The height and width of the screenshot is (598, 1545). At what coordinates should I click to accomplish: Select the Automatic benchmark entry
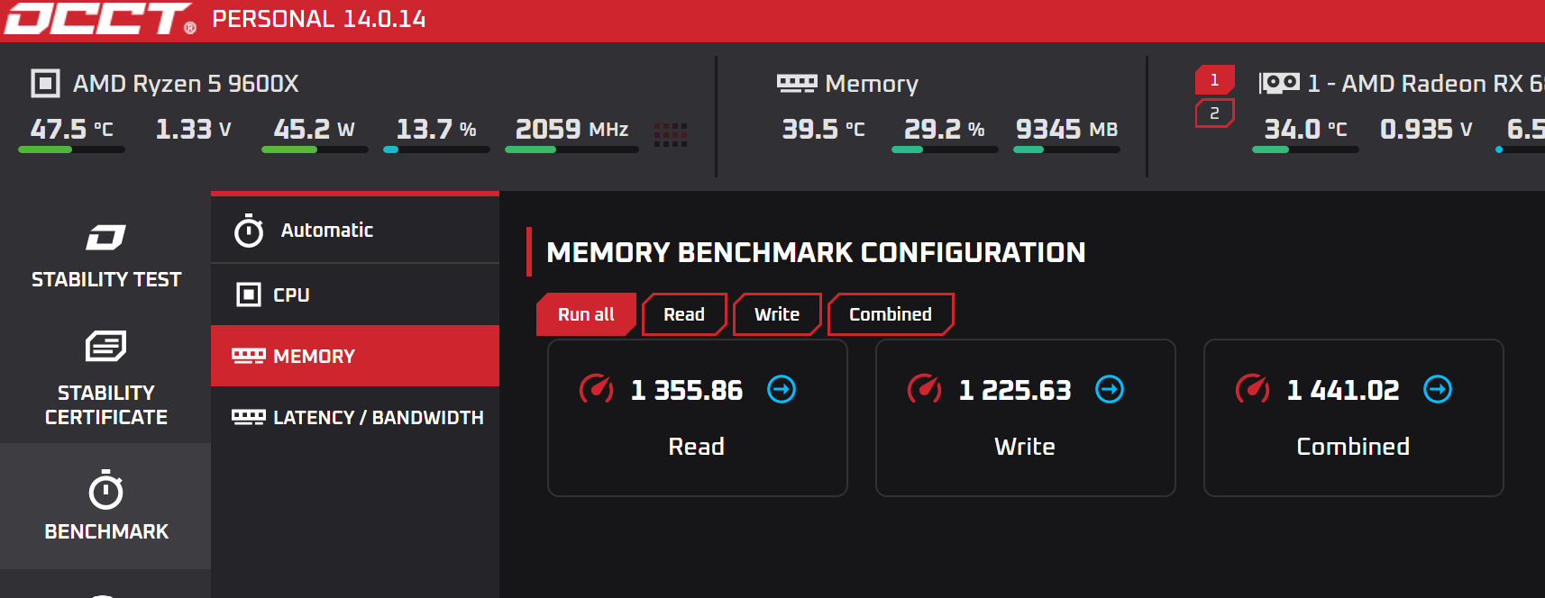coord(355,230)
